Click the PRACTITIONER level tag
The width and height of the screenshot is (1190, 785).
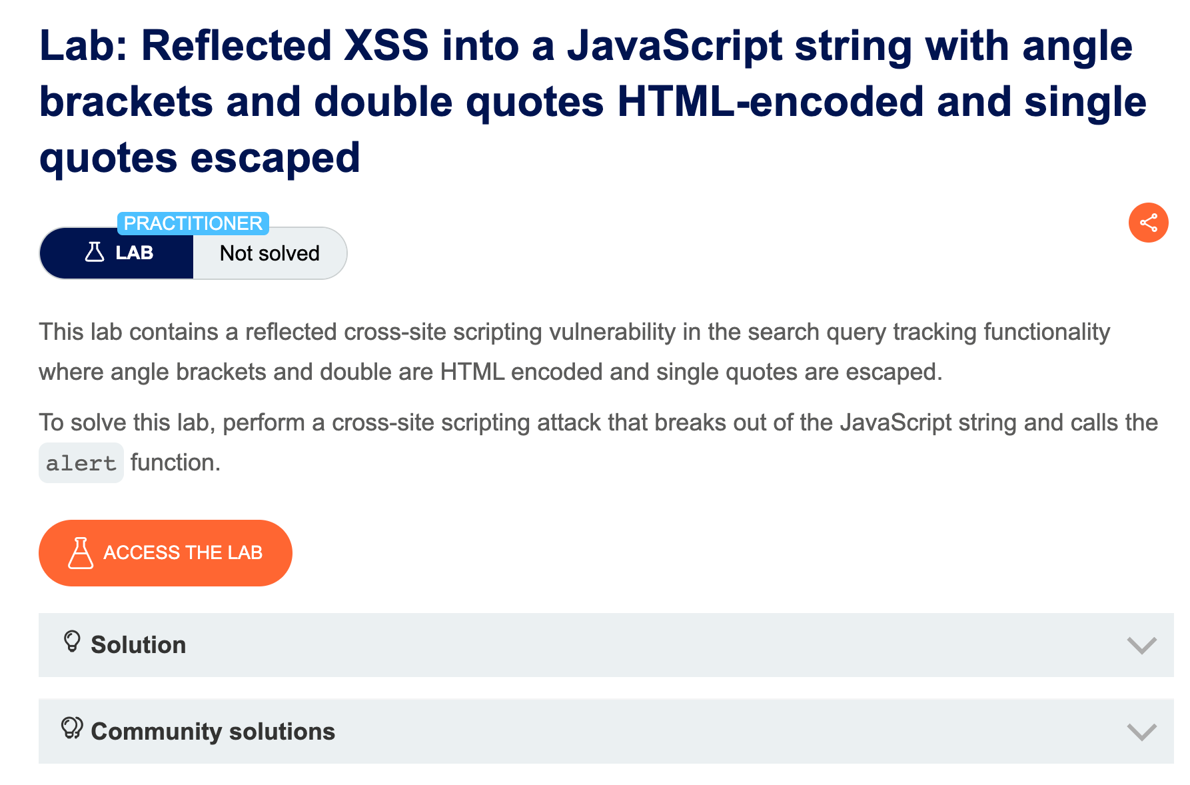[x=193, y=223]
